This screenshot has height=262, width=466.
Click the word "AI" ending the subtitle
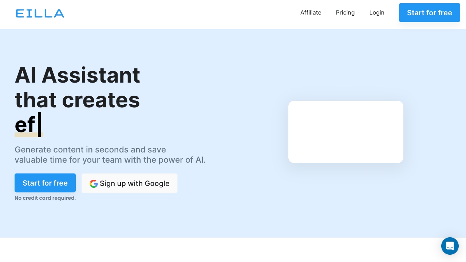point(200,160)
